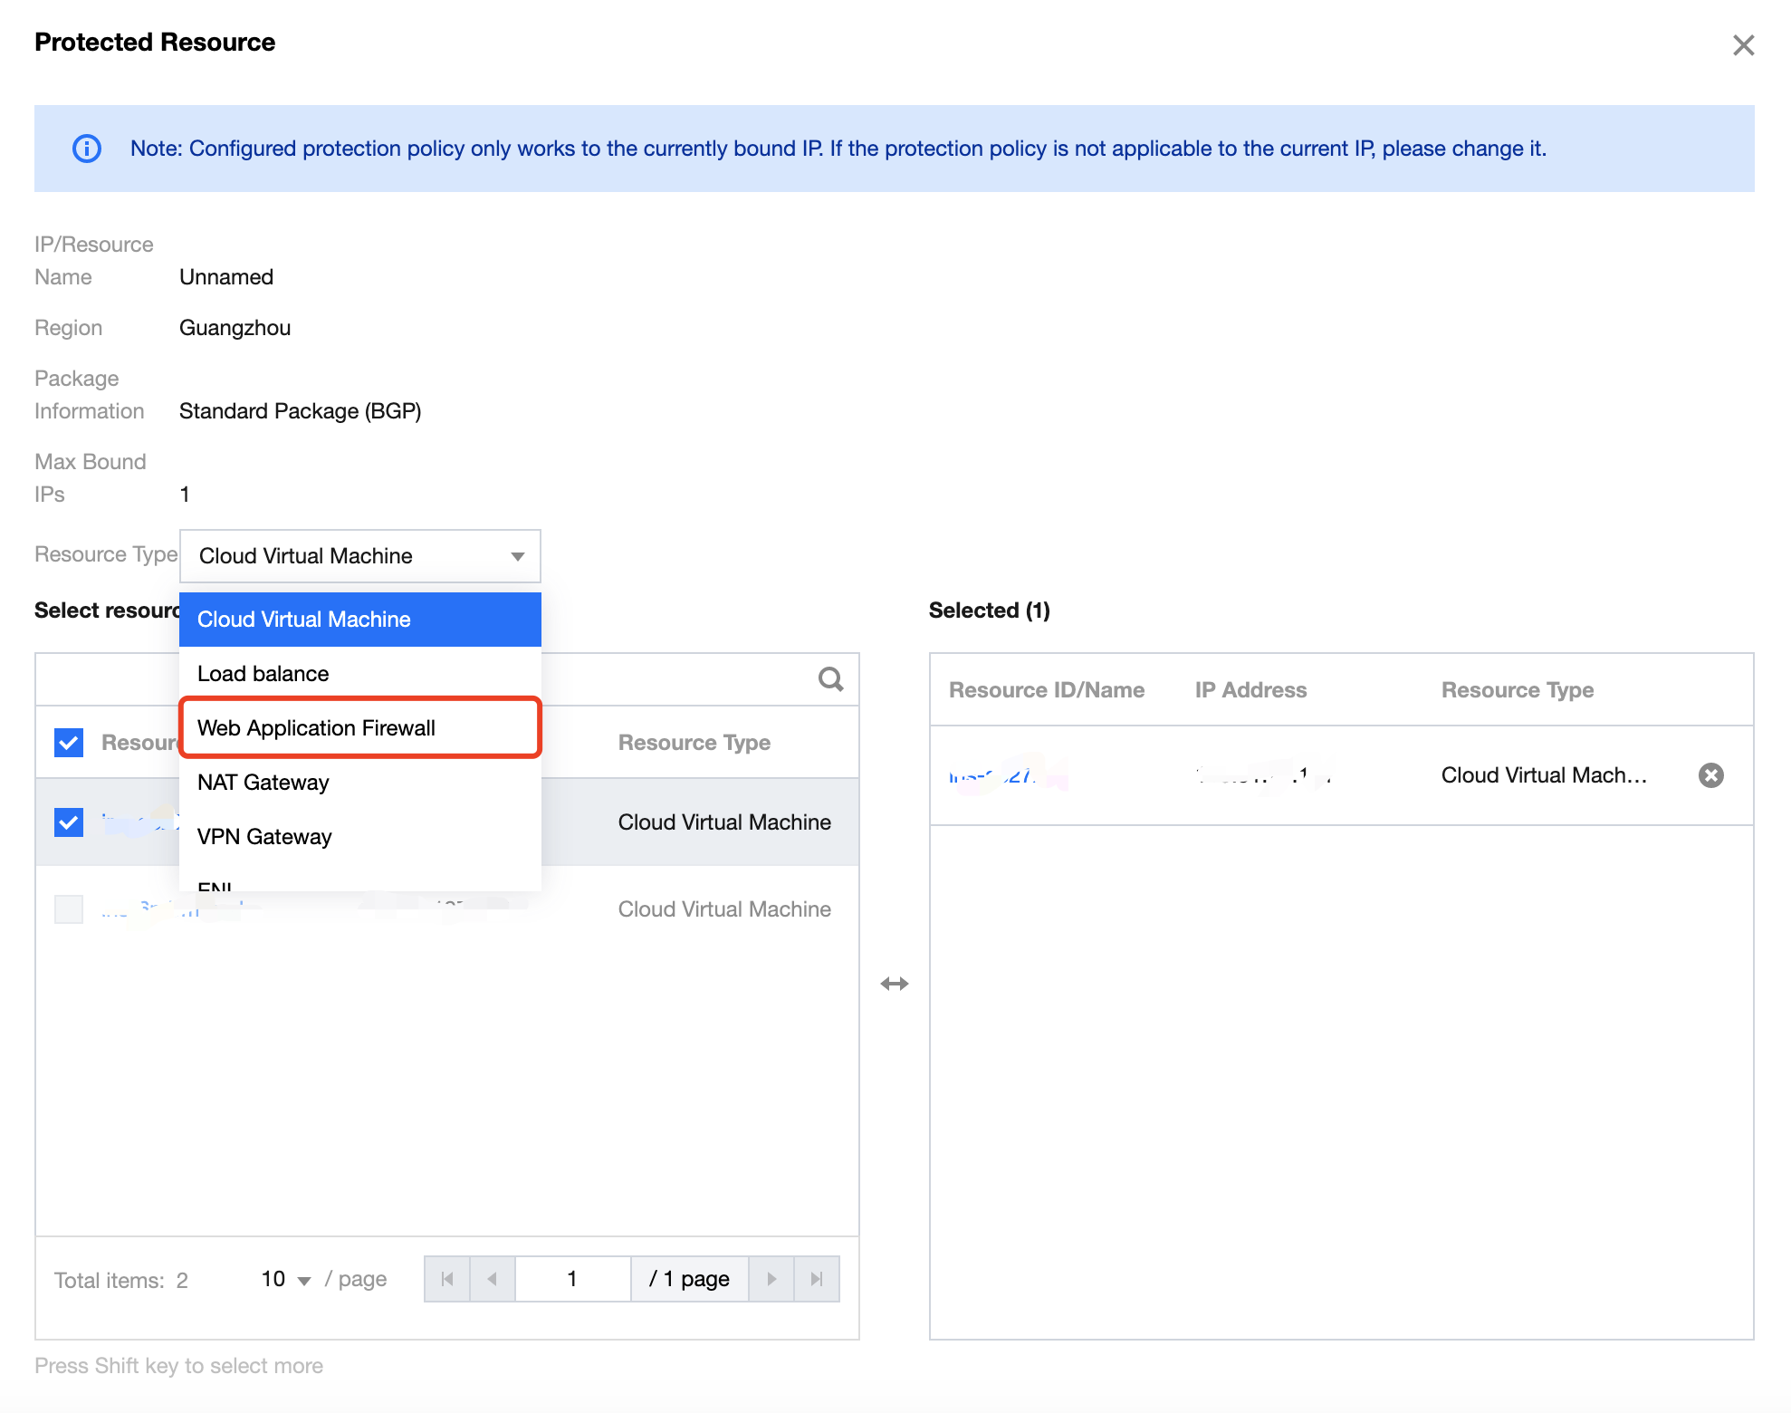
Task: Go to next page arrow
Action: click(771, 1279)
